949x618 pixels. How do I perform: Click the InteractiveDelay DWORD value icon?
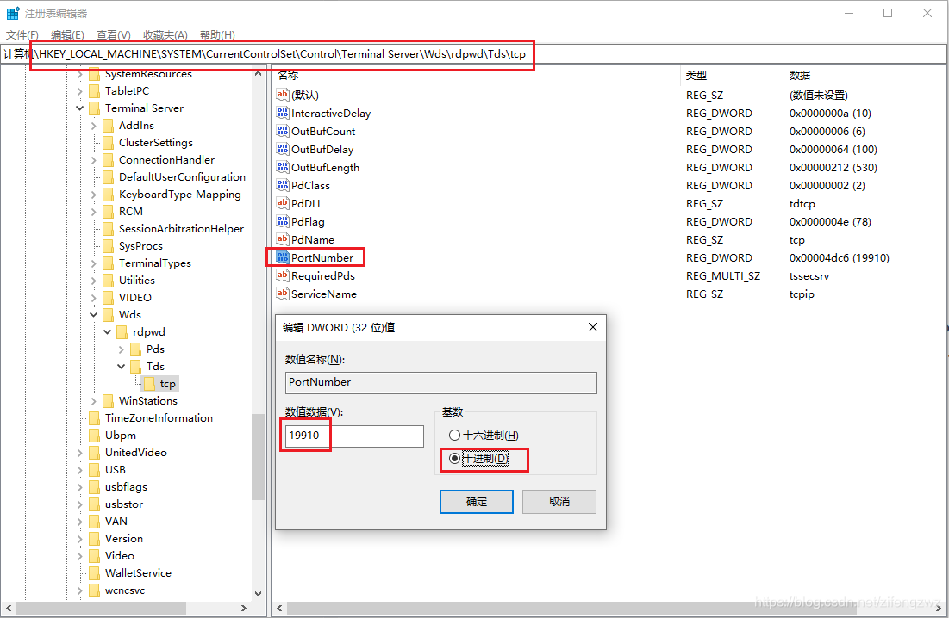click(x=283, y=113)
